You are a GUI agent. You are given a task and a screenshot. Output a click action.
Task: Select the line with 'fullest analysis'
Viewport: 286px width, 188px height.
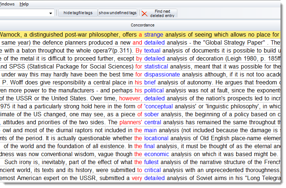(140, 162)
